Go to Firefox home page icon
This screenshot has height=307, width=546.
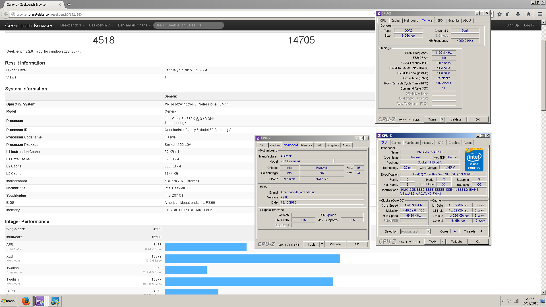pyautogui.click(x=528, y=14)
